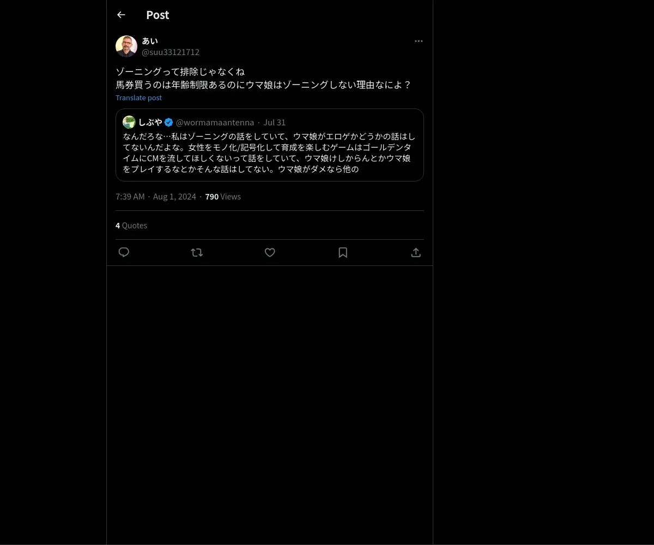This screenshot has width=654, height=545.
Task: Click the repost arrows icon
Action: [x=197, y=252]
